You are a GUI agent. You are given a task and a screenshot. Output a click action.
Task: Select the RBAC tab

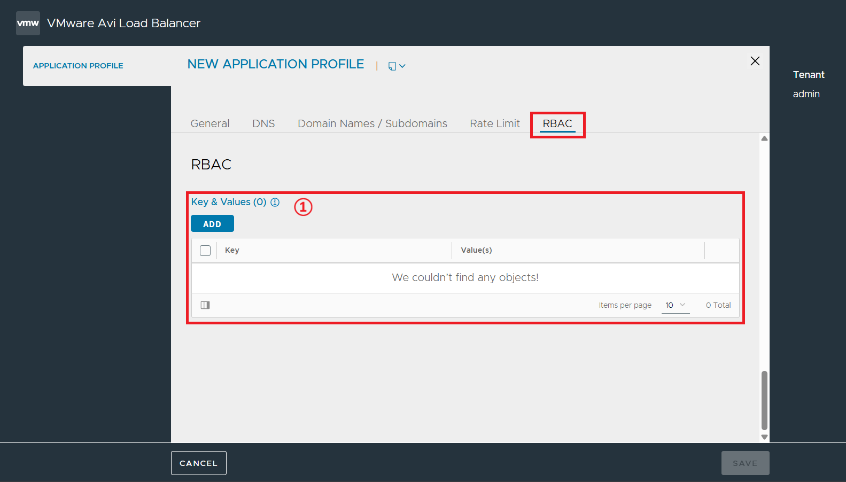point(557,123)
